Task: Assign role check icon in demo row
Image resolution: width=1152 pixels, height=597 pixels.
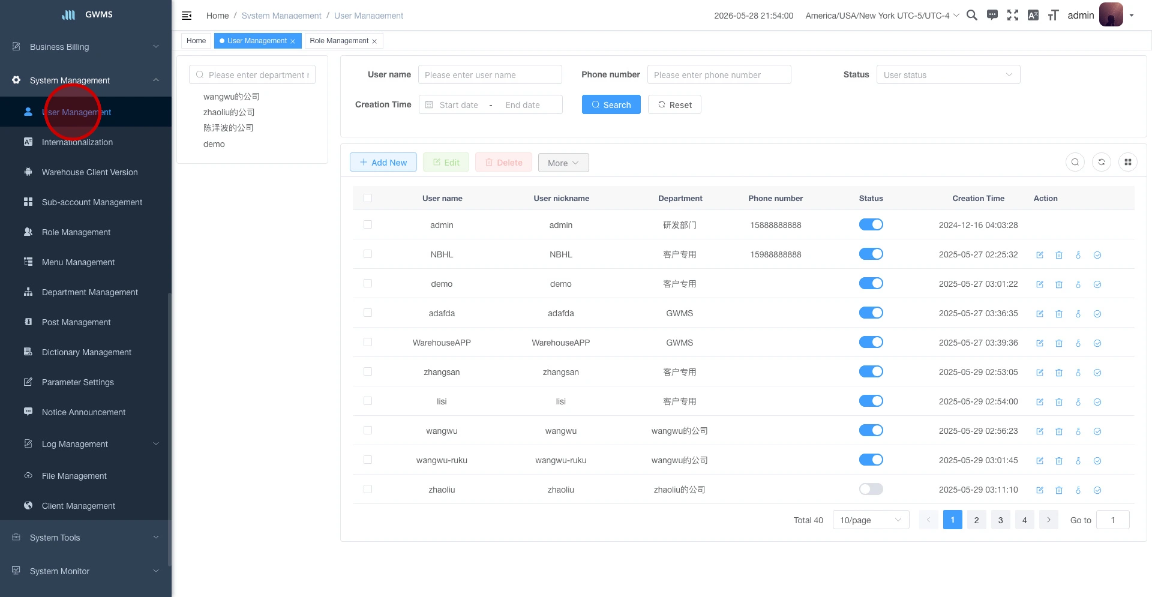Action: [1097, 284]
